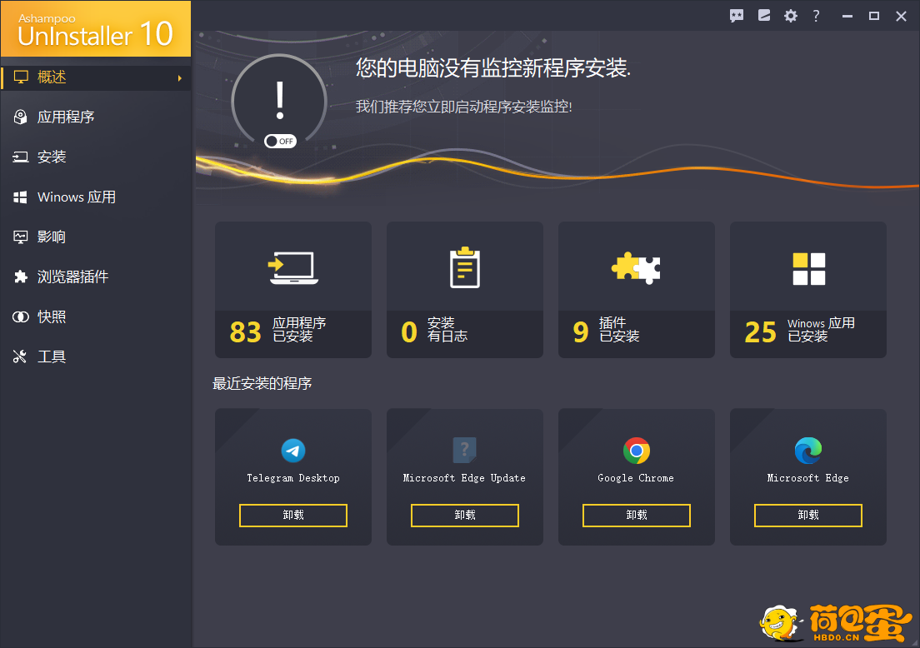920x648 pixels.
Task: Open settings gear icon
Action: pyautogui.click(x=791, y=16)
